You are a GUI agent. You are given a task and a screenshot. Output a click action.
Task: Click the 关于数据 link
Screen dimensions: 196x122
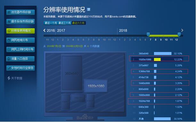(x=17, y=78)
